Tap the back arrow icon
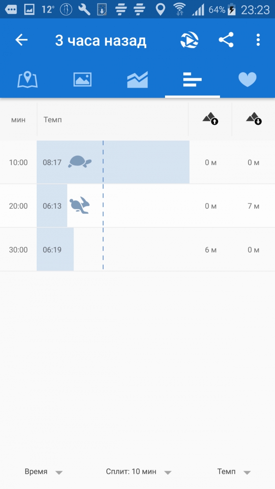 (x=22, y=40)
